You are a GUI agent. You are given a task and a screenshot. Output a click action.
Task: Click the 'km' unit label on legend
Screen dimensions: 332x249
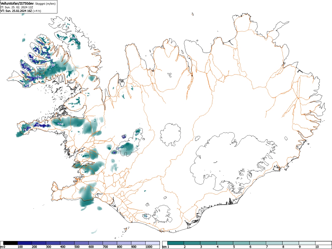coord(164,247)
